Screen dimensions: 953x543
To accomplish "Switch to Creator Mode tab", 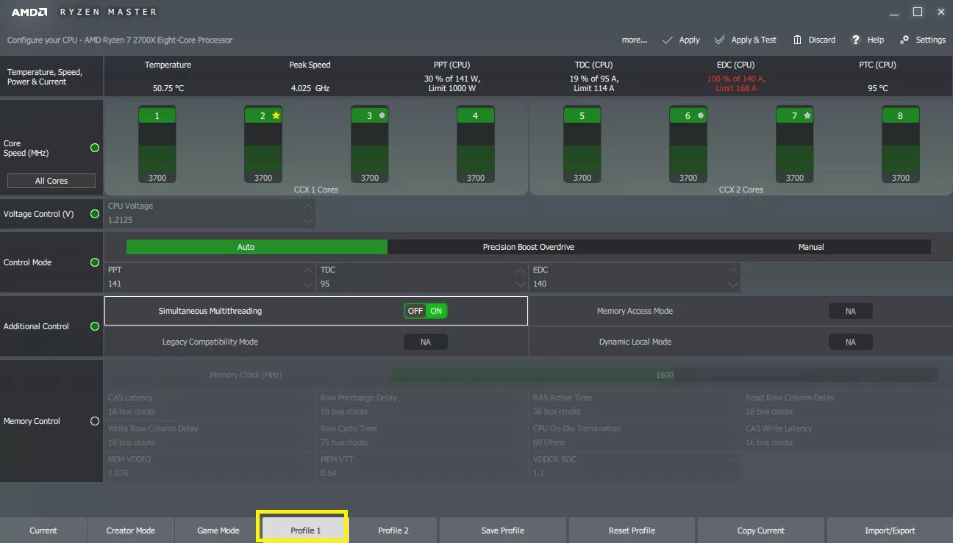I will (x=131, y=531).
